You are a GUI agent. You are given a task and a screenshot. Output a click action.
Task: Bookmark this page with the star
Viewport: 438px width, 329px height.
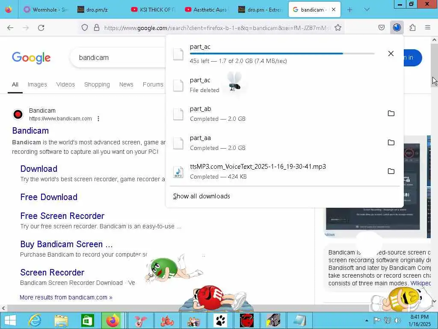tap(338, 27)
